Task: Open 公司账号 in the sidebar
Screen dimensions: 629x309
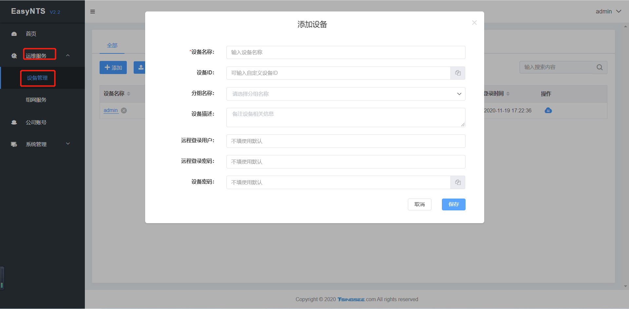Action: 36,122
